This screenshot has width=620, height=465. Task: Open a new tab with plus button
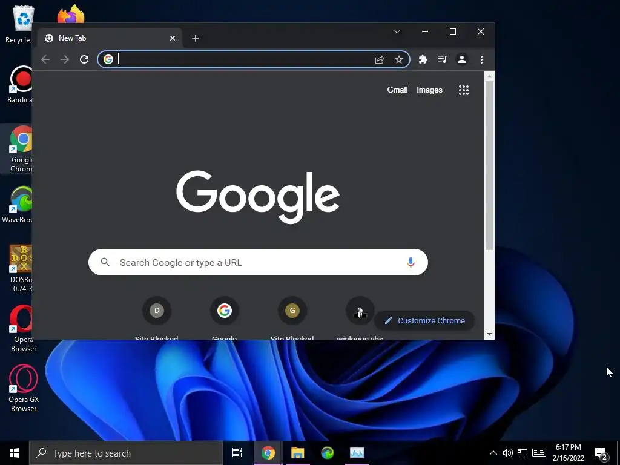196,38
